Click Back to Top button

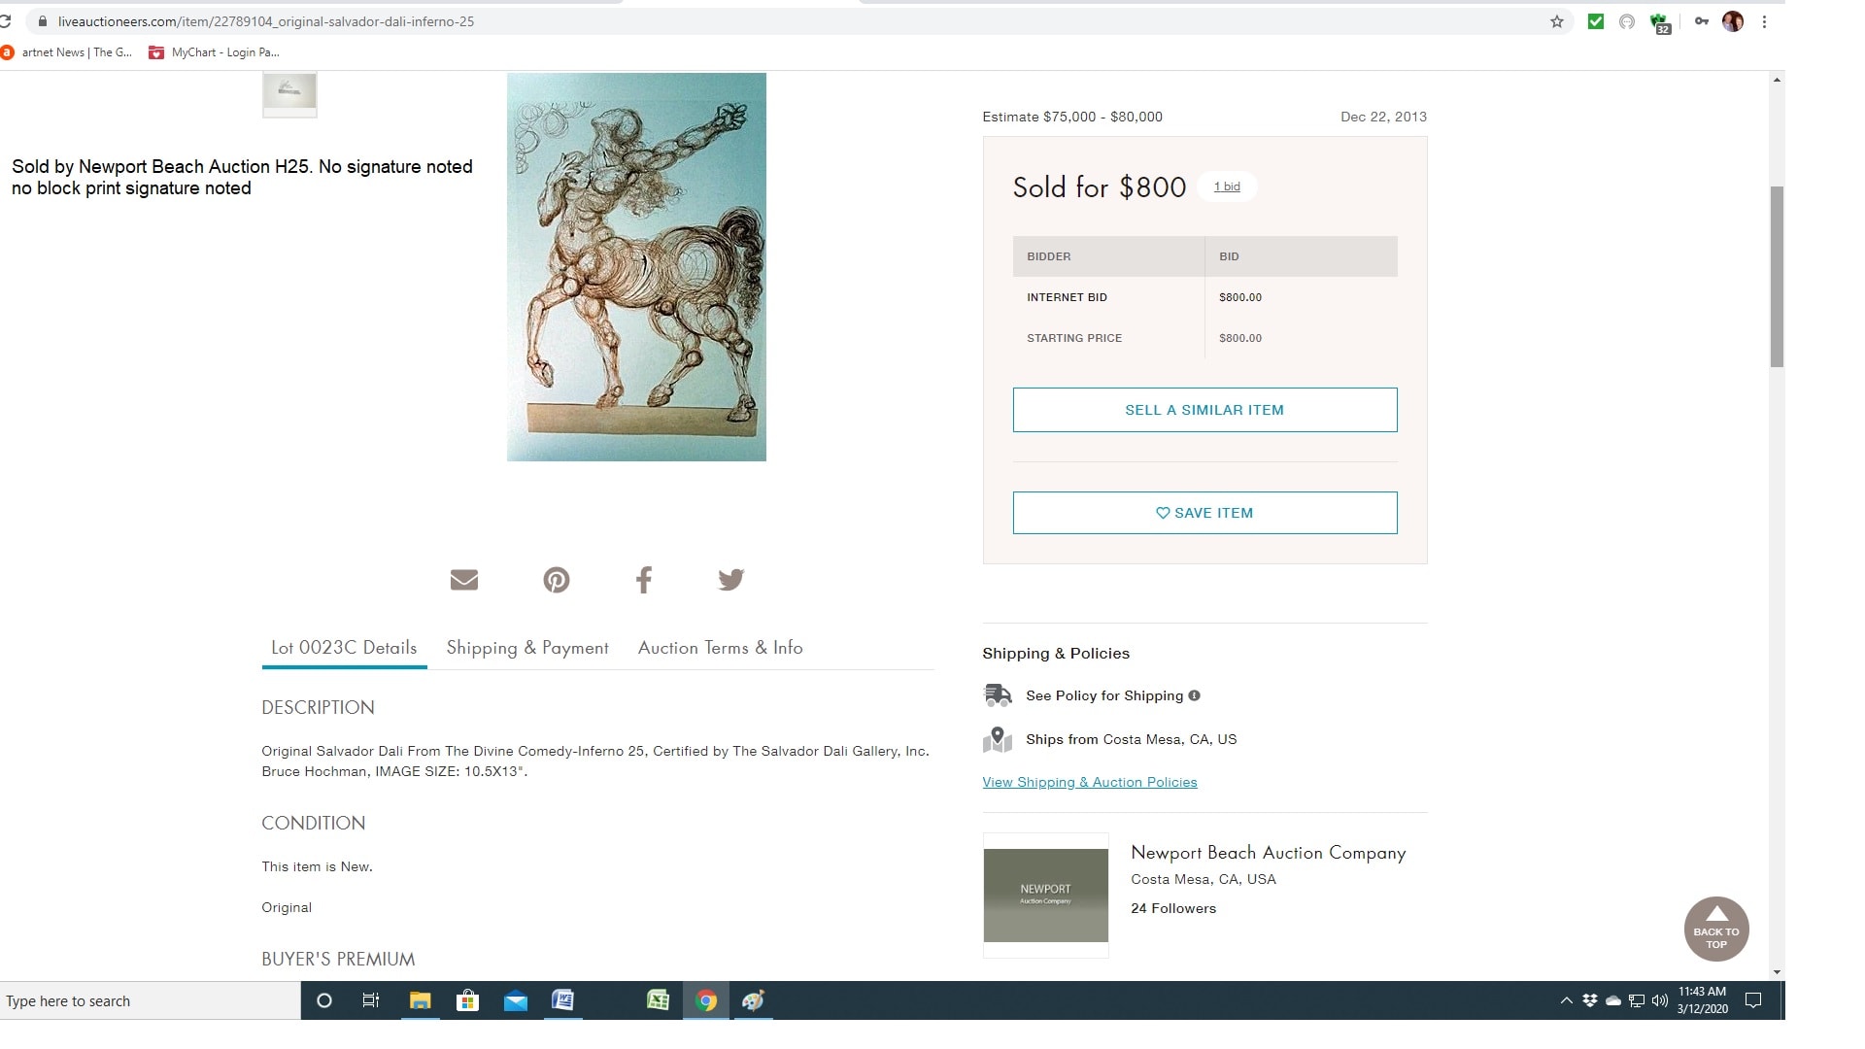[1716, 930]
